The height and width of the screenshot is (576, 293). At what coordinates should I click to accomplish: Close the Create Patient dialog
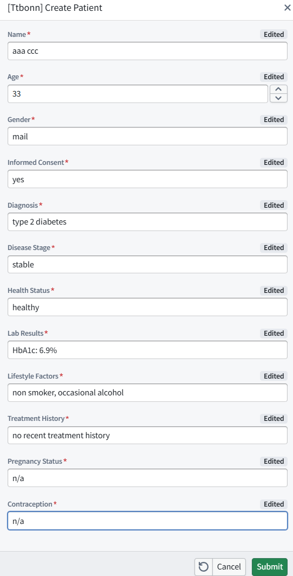288,8
